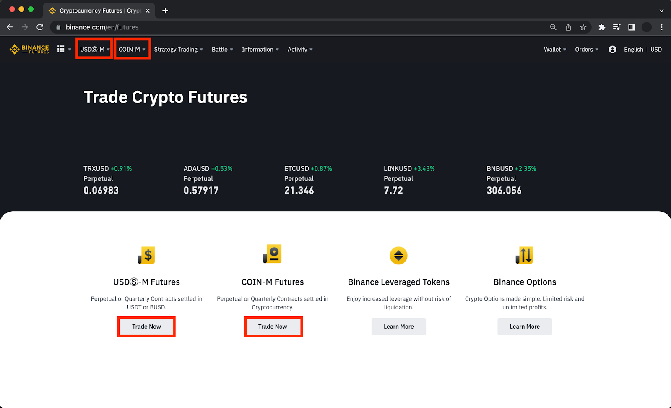Open the Wallet dropdown

tap(555, 50)
